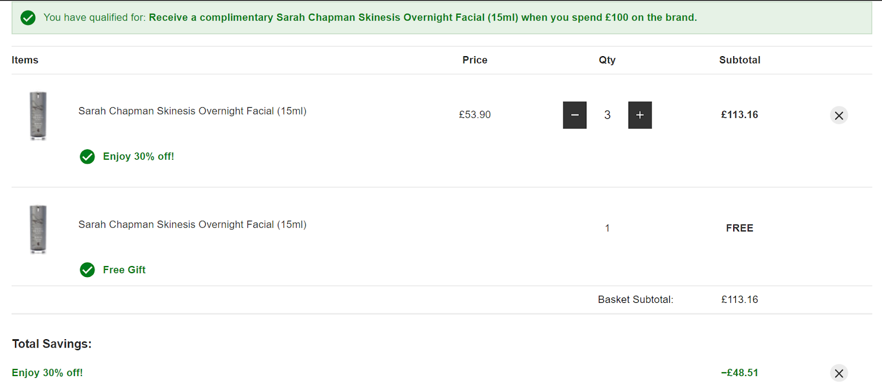
Task: Click the quantity value 3
Action: [x=607, y=115]
